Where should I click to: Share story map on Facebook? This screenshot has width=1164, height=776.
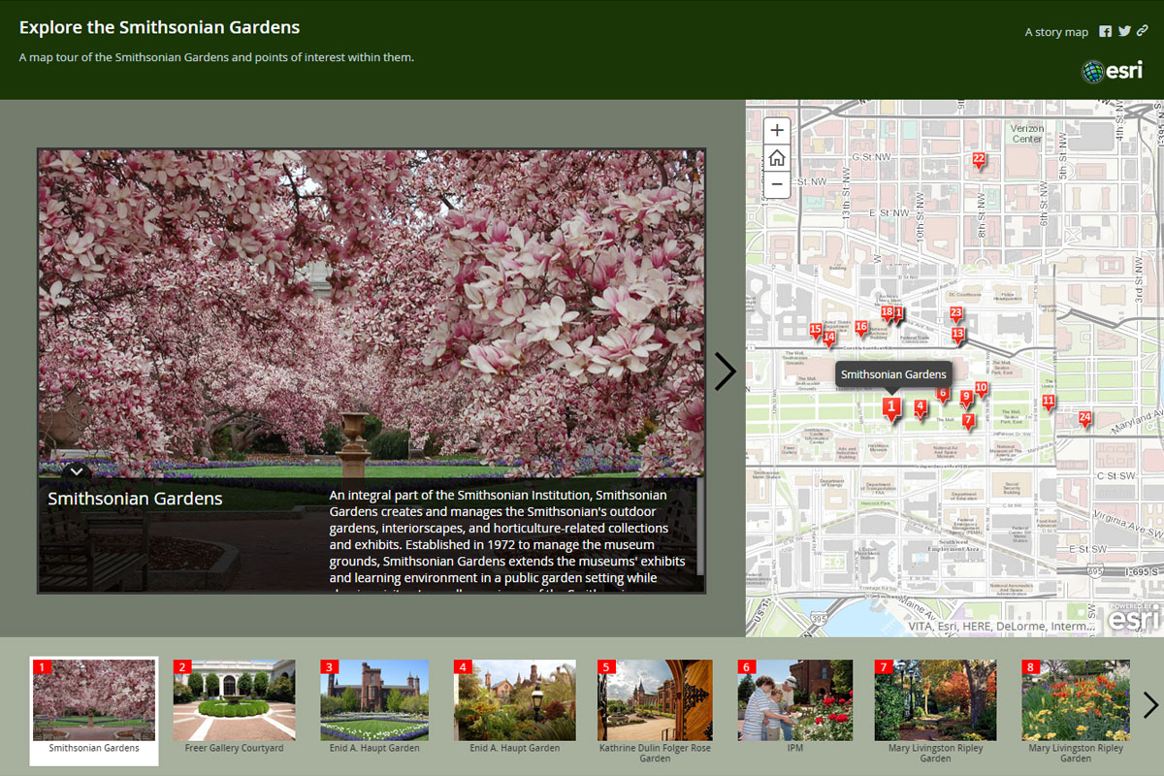click(x=1105, y=31)
